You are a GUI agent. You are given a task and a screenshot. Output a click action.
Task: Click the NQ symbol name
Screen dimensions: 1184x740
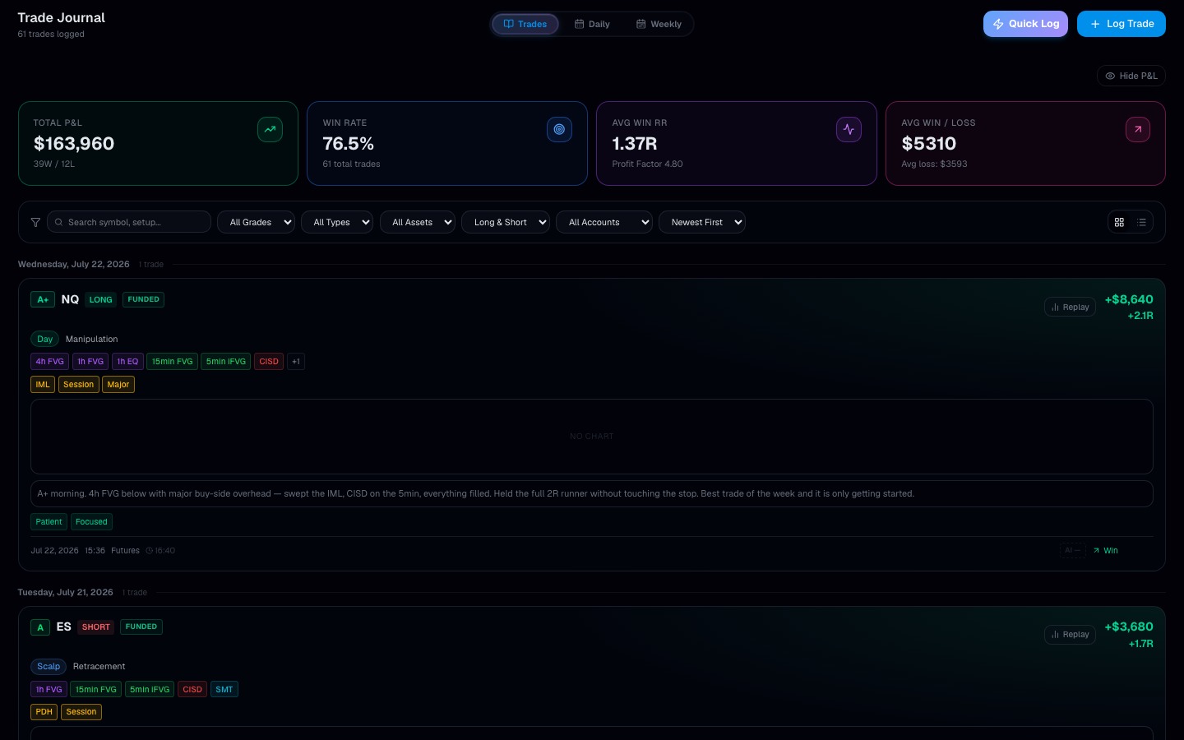tap(70, 299)
